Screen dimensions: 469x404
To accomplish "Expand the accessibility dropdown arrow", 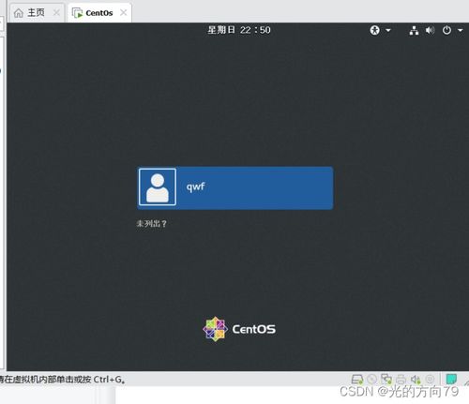I will (x=388, y=30).
